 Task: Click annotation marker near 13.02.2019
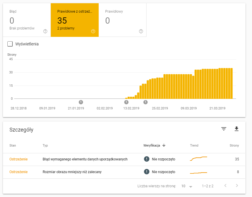tap(126, 102)
